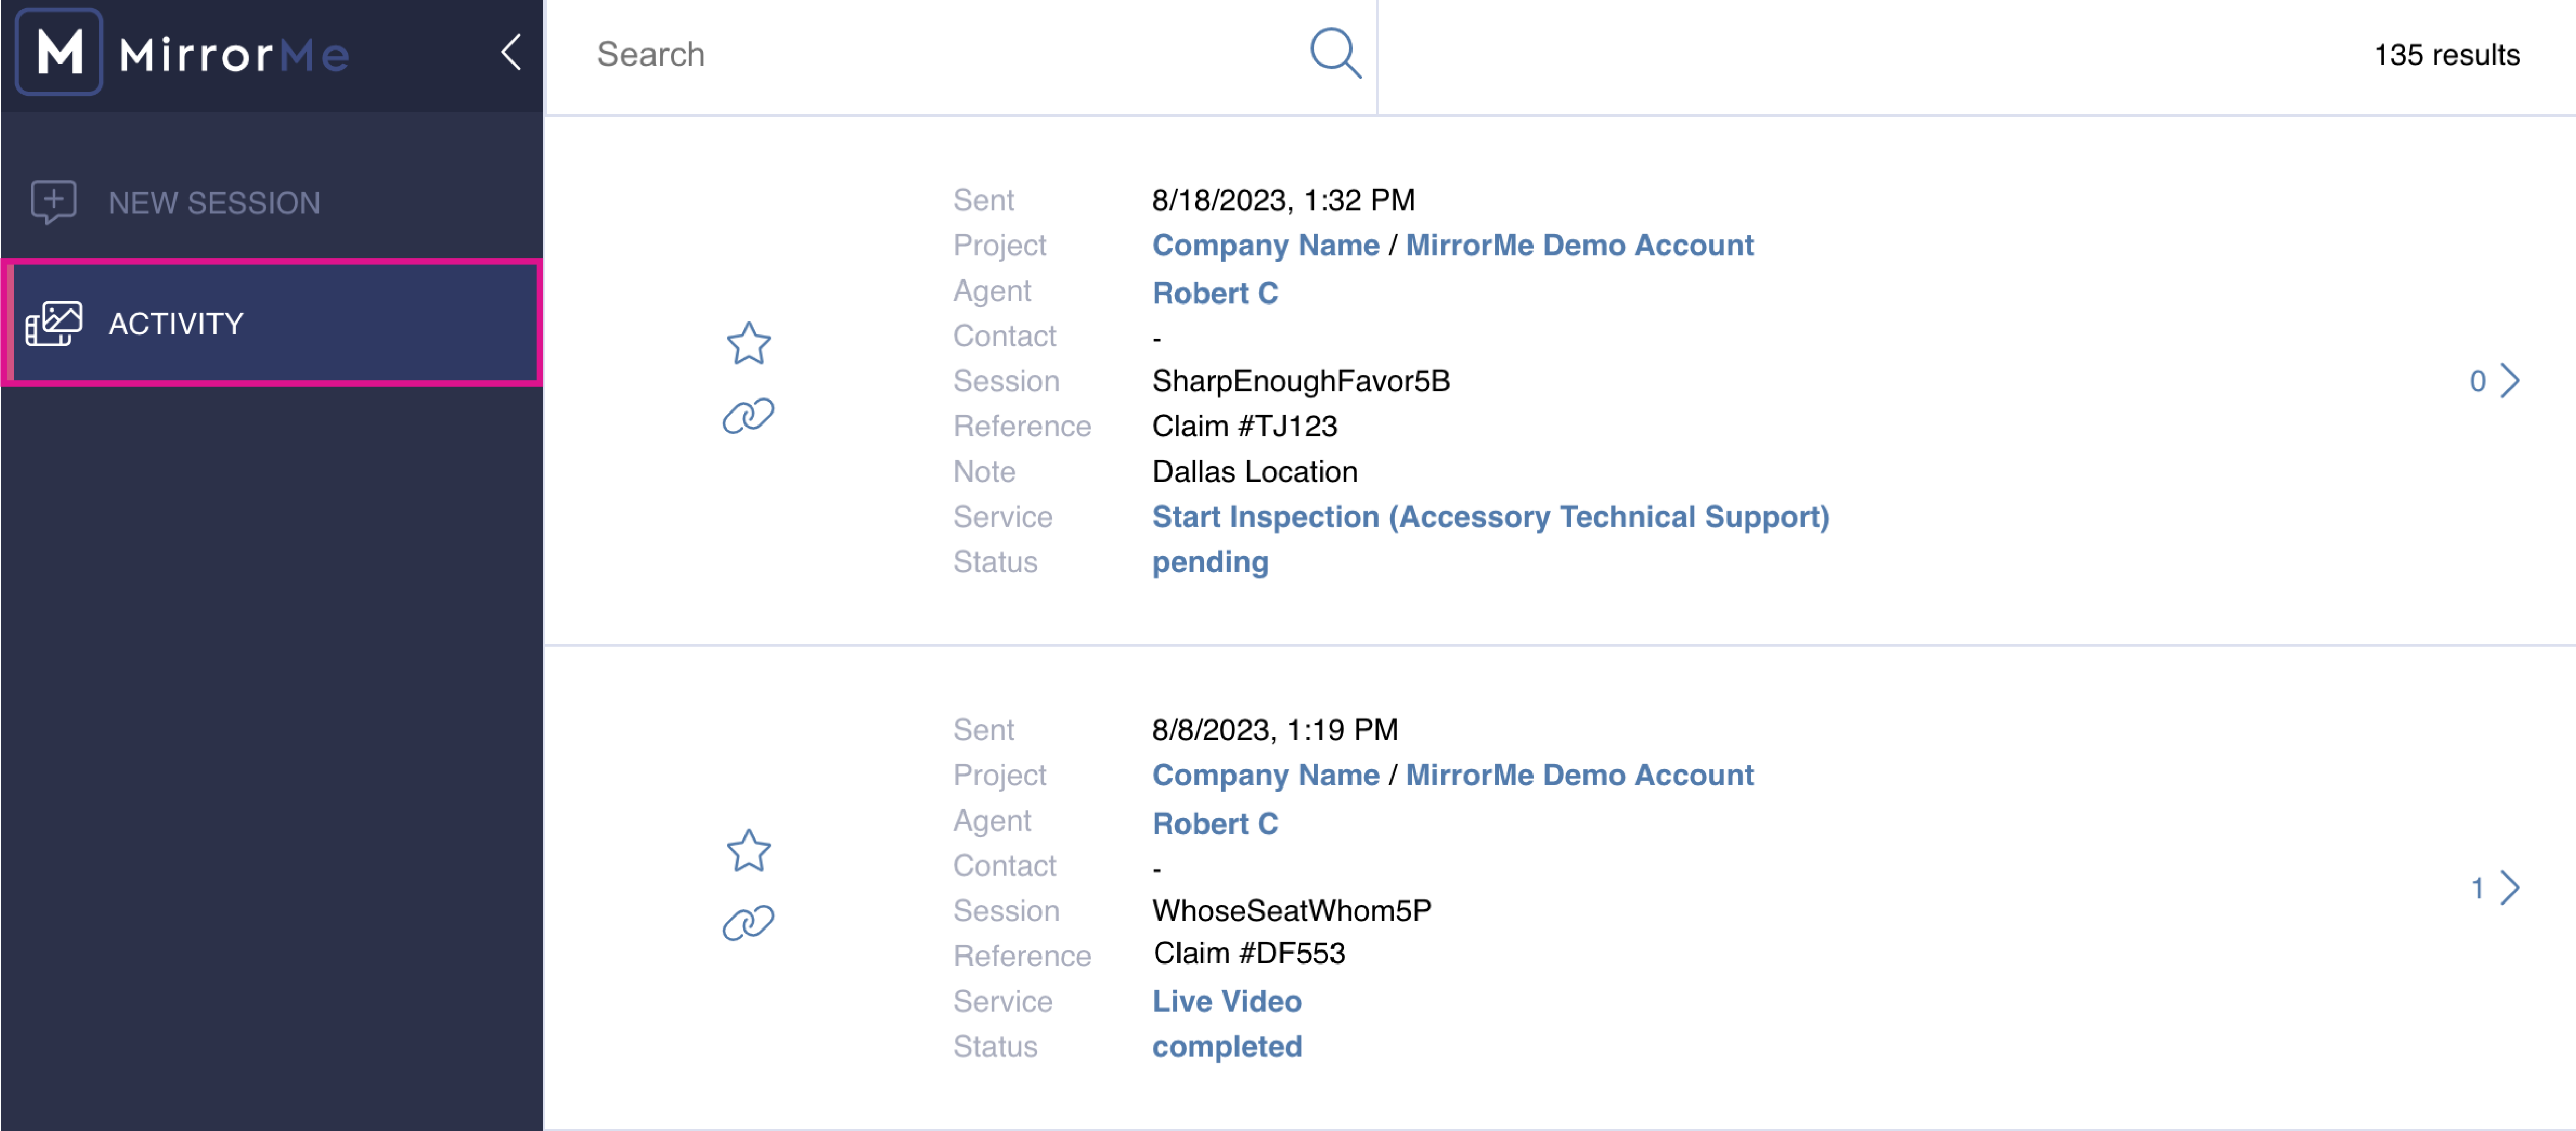Click the item count 0 on pending session
Viewport: 2576px width, 1131px height.
(2477, 382)
